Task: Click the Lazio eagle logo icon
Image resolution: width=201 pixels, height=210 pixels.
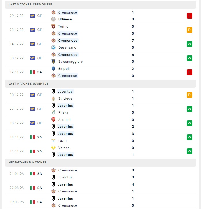Action: click(53, 141)
